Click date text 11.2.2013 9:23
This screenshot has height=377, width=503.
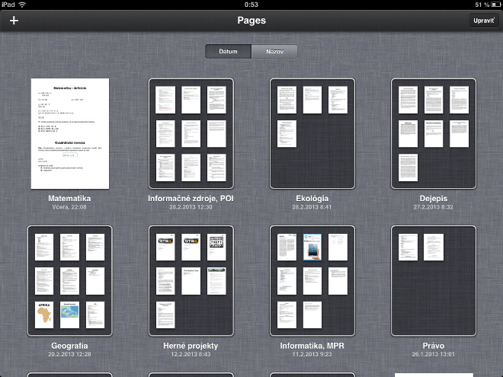point(312,354)
